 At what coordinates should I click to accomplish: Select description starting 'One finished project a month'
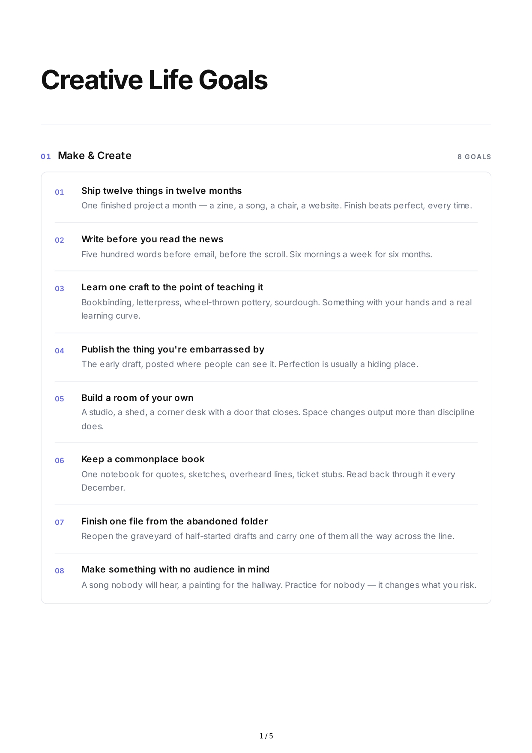277,205
